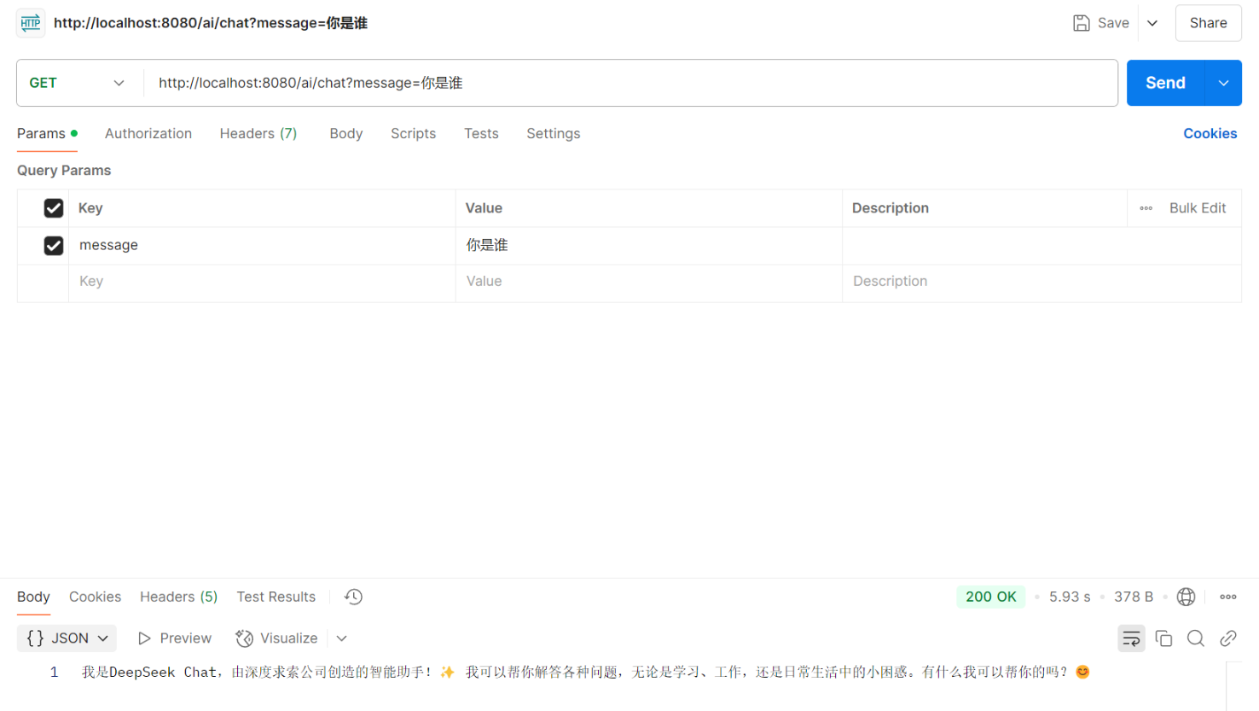Screen dimensions: 1259x711
Task: Click the Query Params heading
Action: coord(64,171)
